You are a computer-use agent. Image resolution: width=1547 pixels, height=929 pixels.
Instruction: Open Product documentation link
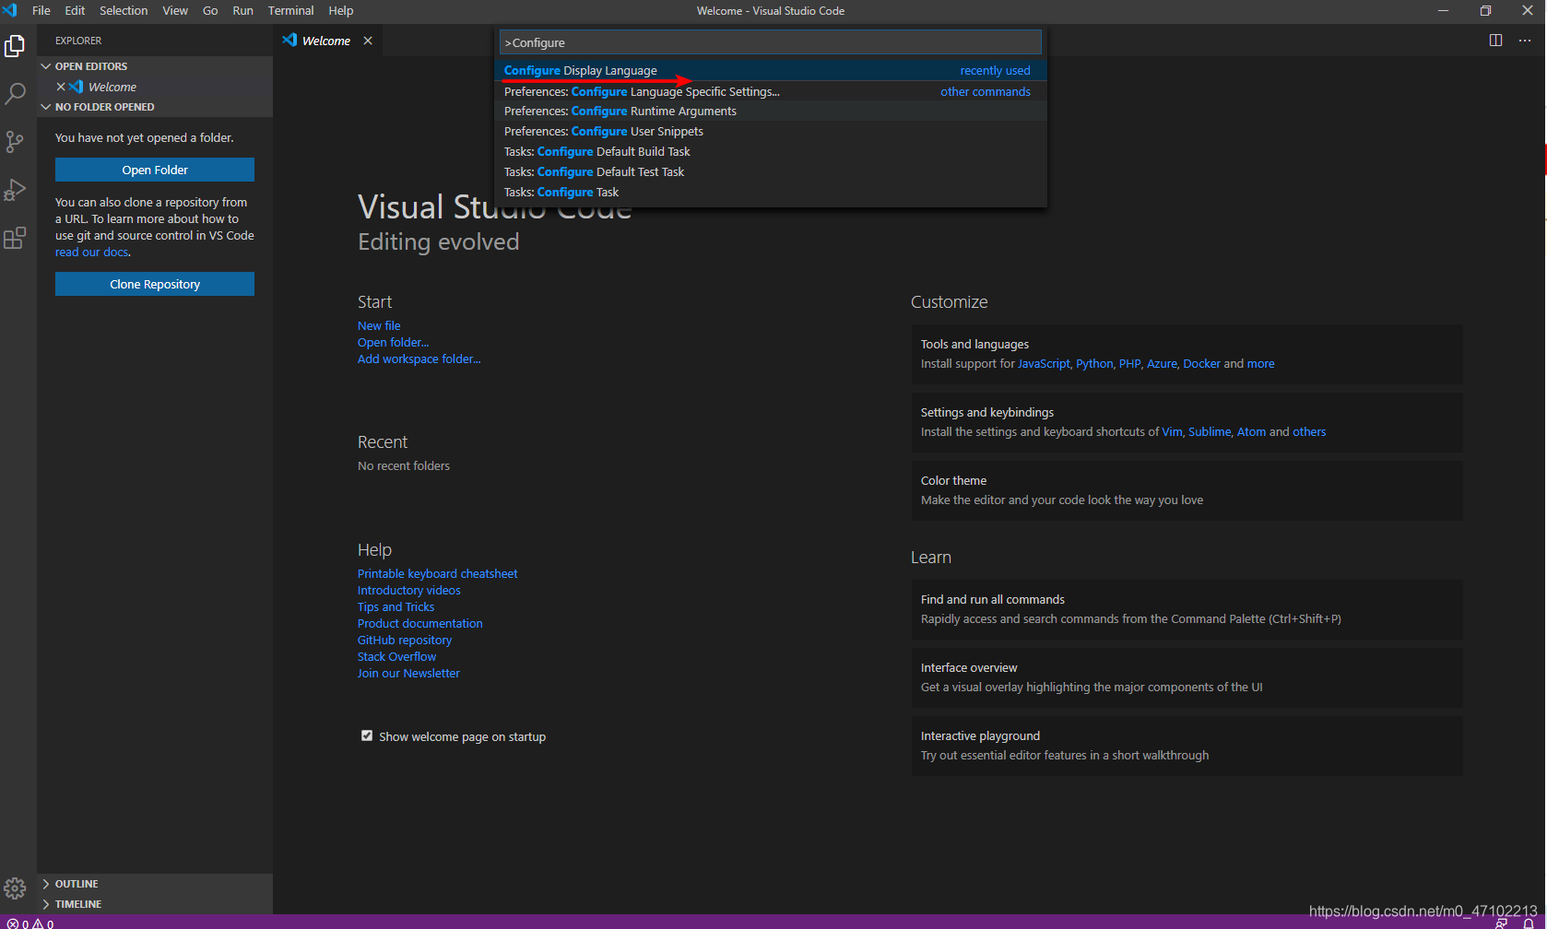coord(419,623)
